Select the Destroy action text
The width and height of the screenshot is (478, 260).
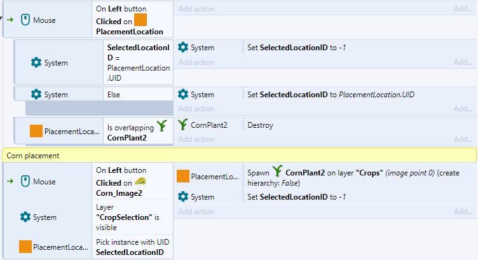[261, 125]
